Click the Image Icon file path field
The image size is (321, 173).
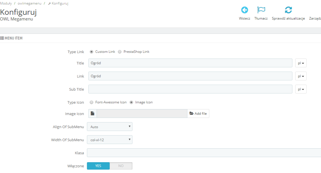[x=142, y=113]
